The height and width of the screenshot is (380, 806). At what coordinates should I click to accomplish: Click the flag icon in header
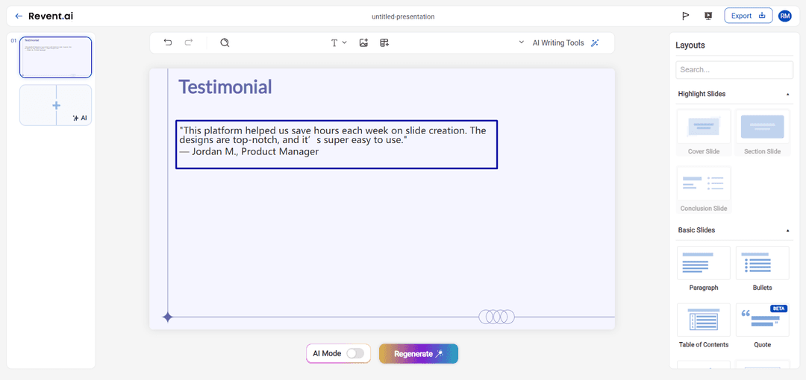pos(685,16)
